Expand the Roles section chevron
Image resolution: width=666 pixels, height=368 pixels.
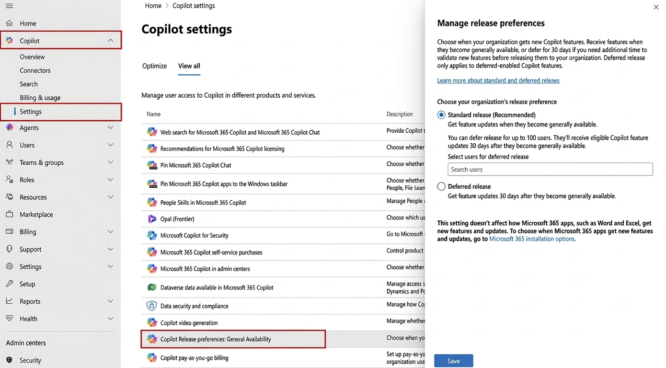111,180
